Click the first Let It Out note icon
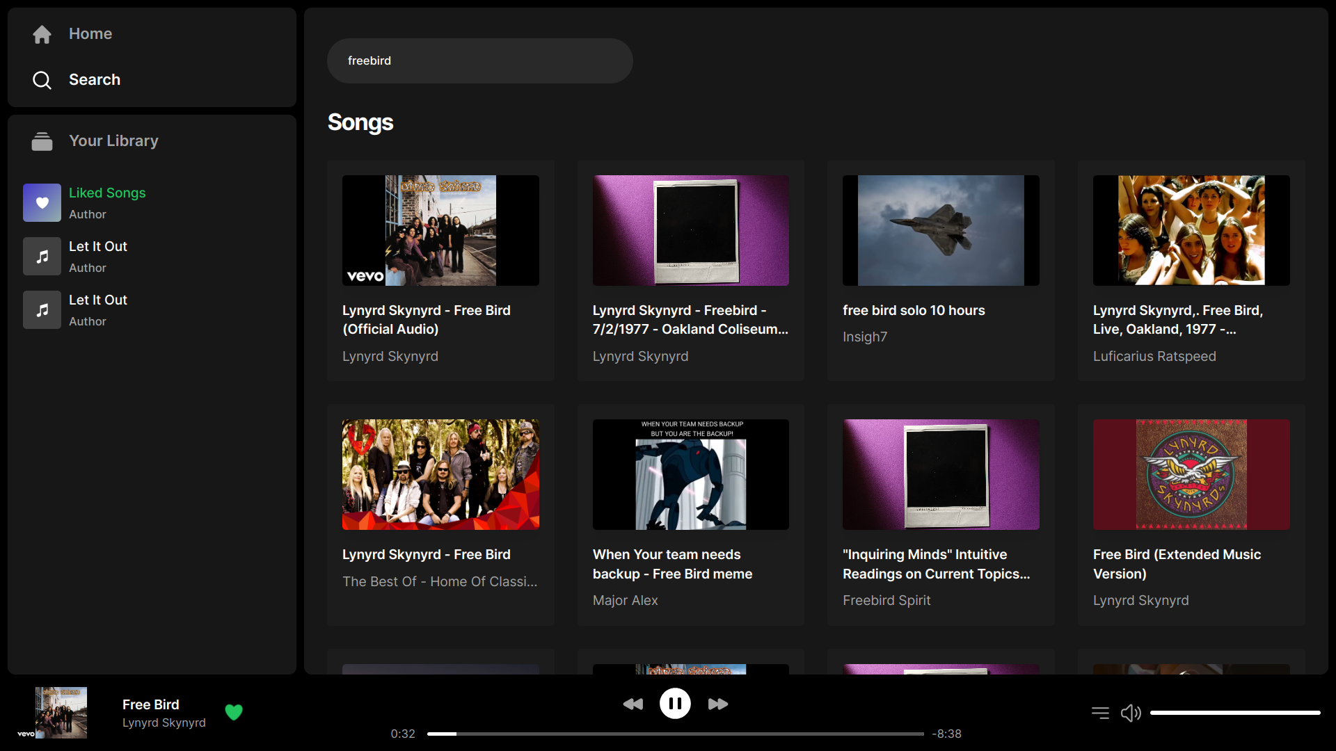Viewport: 1336px width, 751px height. click(x=42, y=257)
